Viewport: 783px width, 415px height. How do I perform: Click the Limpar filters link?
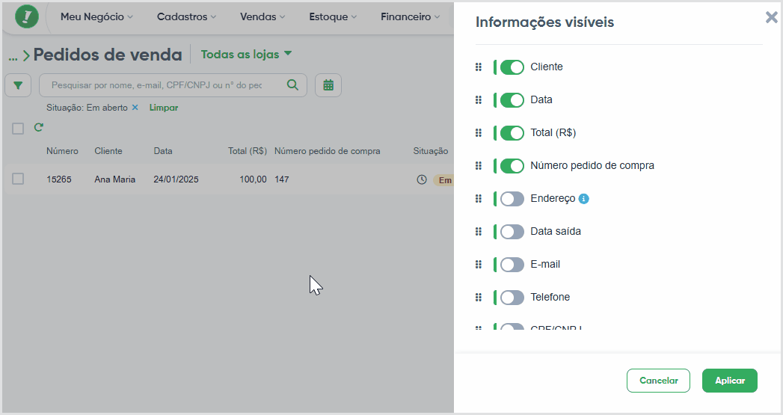click(x=164, y=108)
